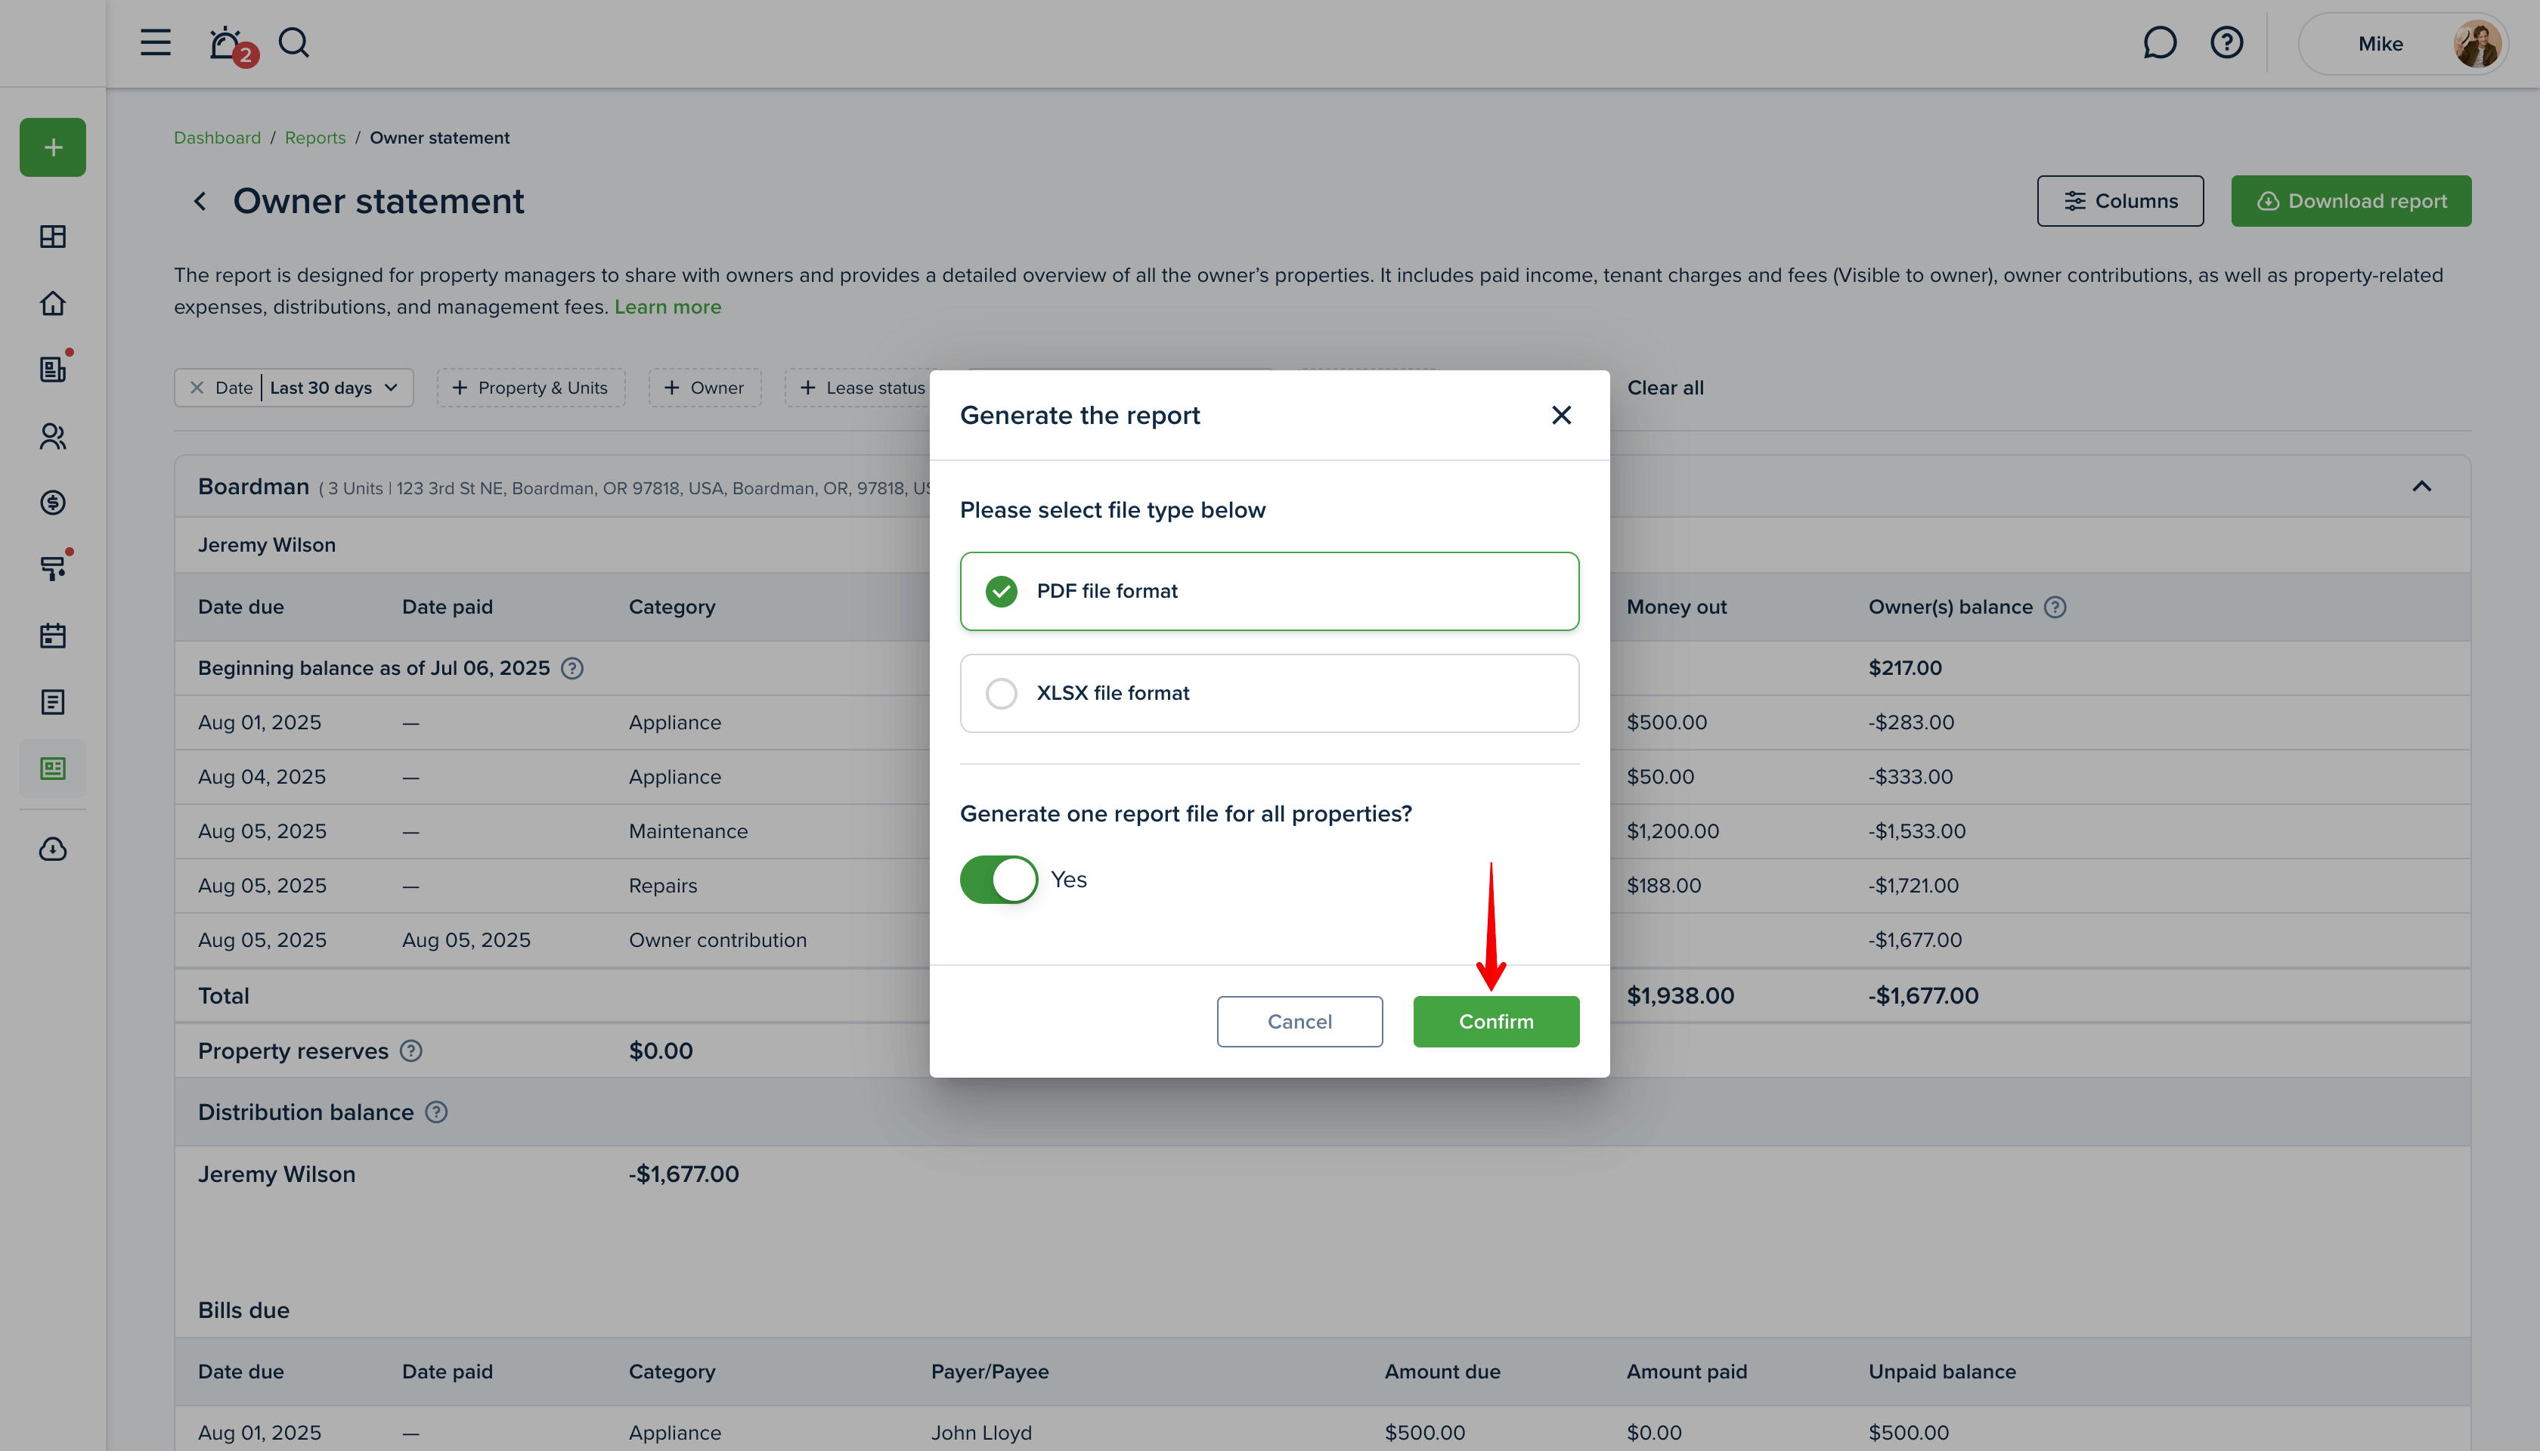Toggle one report file for all properties

(x=999, y=880)
